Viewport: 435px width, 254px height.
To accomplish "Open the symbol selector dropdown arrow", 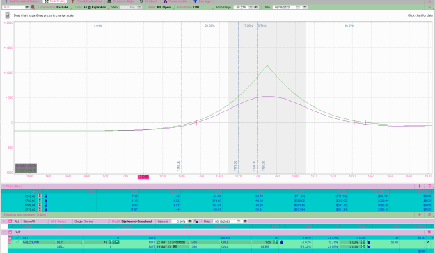I will [27, 7].
